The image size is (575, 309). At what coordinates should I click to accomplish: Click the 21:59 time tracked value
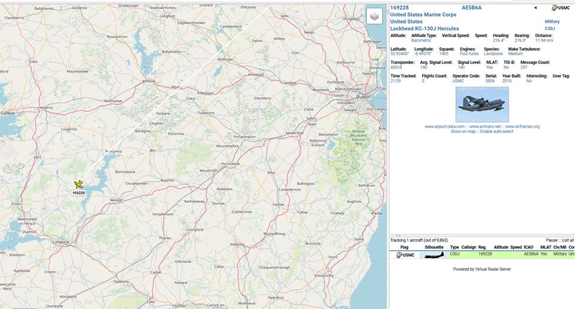tap(395, 81)
